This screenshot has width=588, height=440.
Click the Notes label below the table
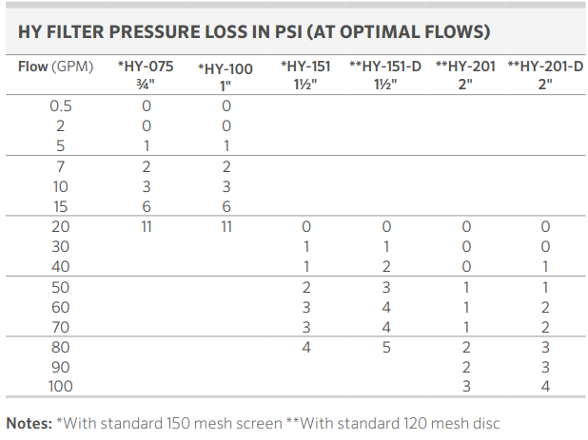pos(29,423)
